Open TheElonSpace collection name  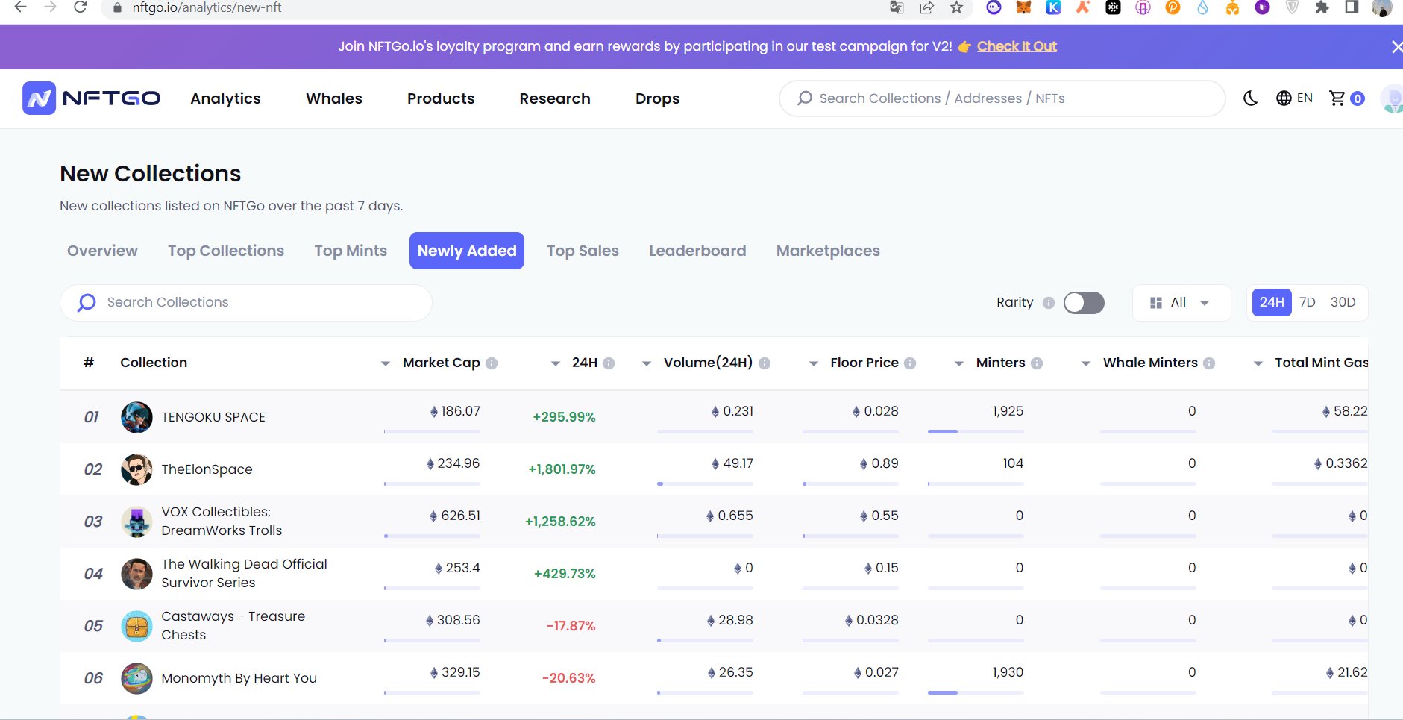[207, 469]
